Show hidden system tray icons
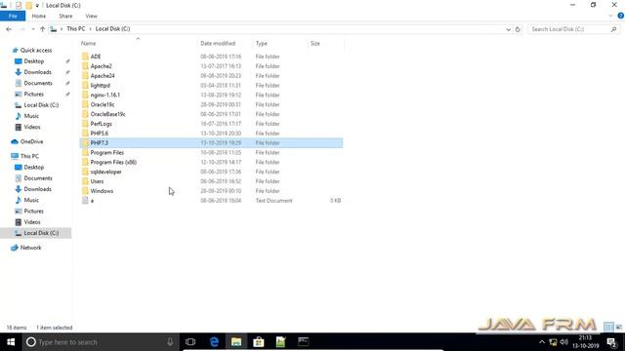This screenshot has width=625, height=351. pyautogui.click(x=542, y=342)
